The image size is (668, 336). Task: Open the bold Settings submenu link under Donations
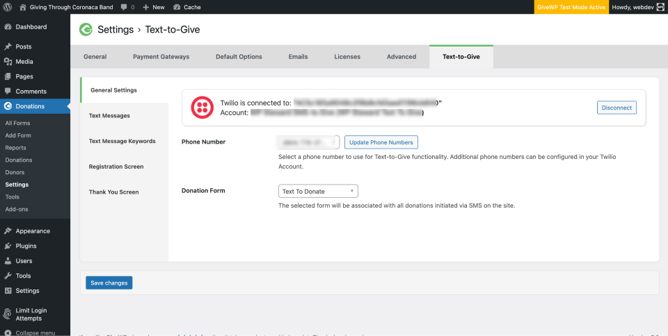(17, 185)
